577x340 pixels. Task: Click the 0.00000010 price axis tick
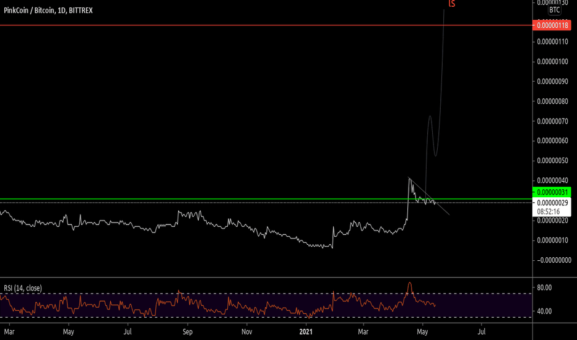[552, 240]
